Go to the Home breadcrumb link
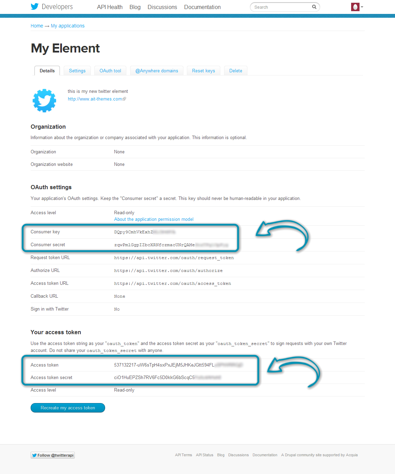 [37, 26]
